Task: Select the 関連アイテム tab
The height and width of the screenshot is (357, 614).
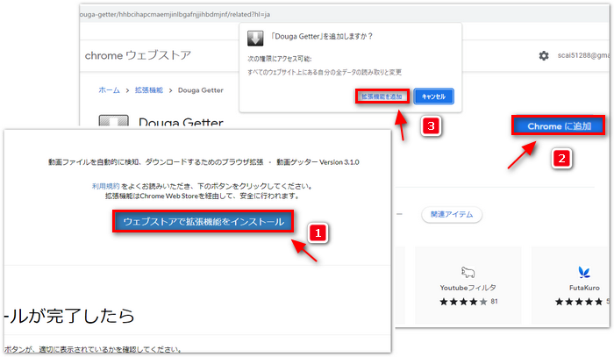Action: [451, 214]
